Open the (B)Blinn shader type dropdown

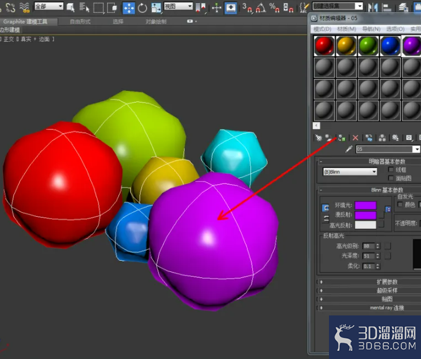pyautogui.click(x=350, y=172)
